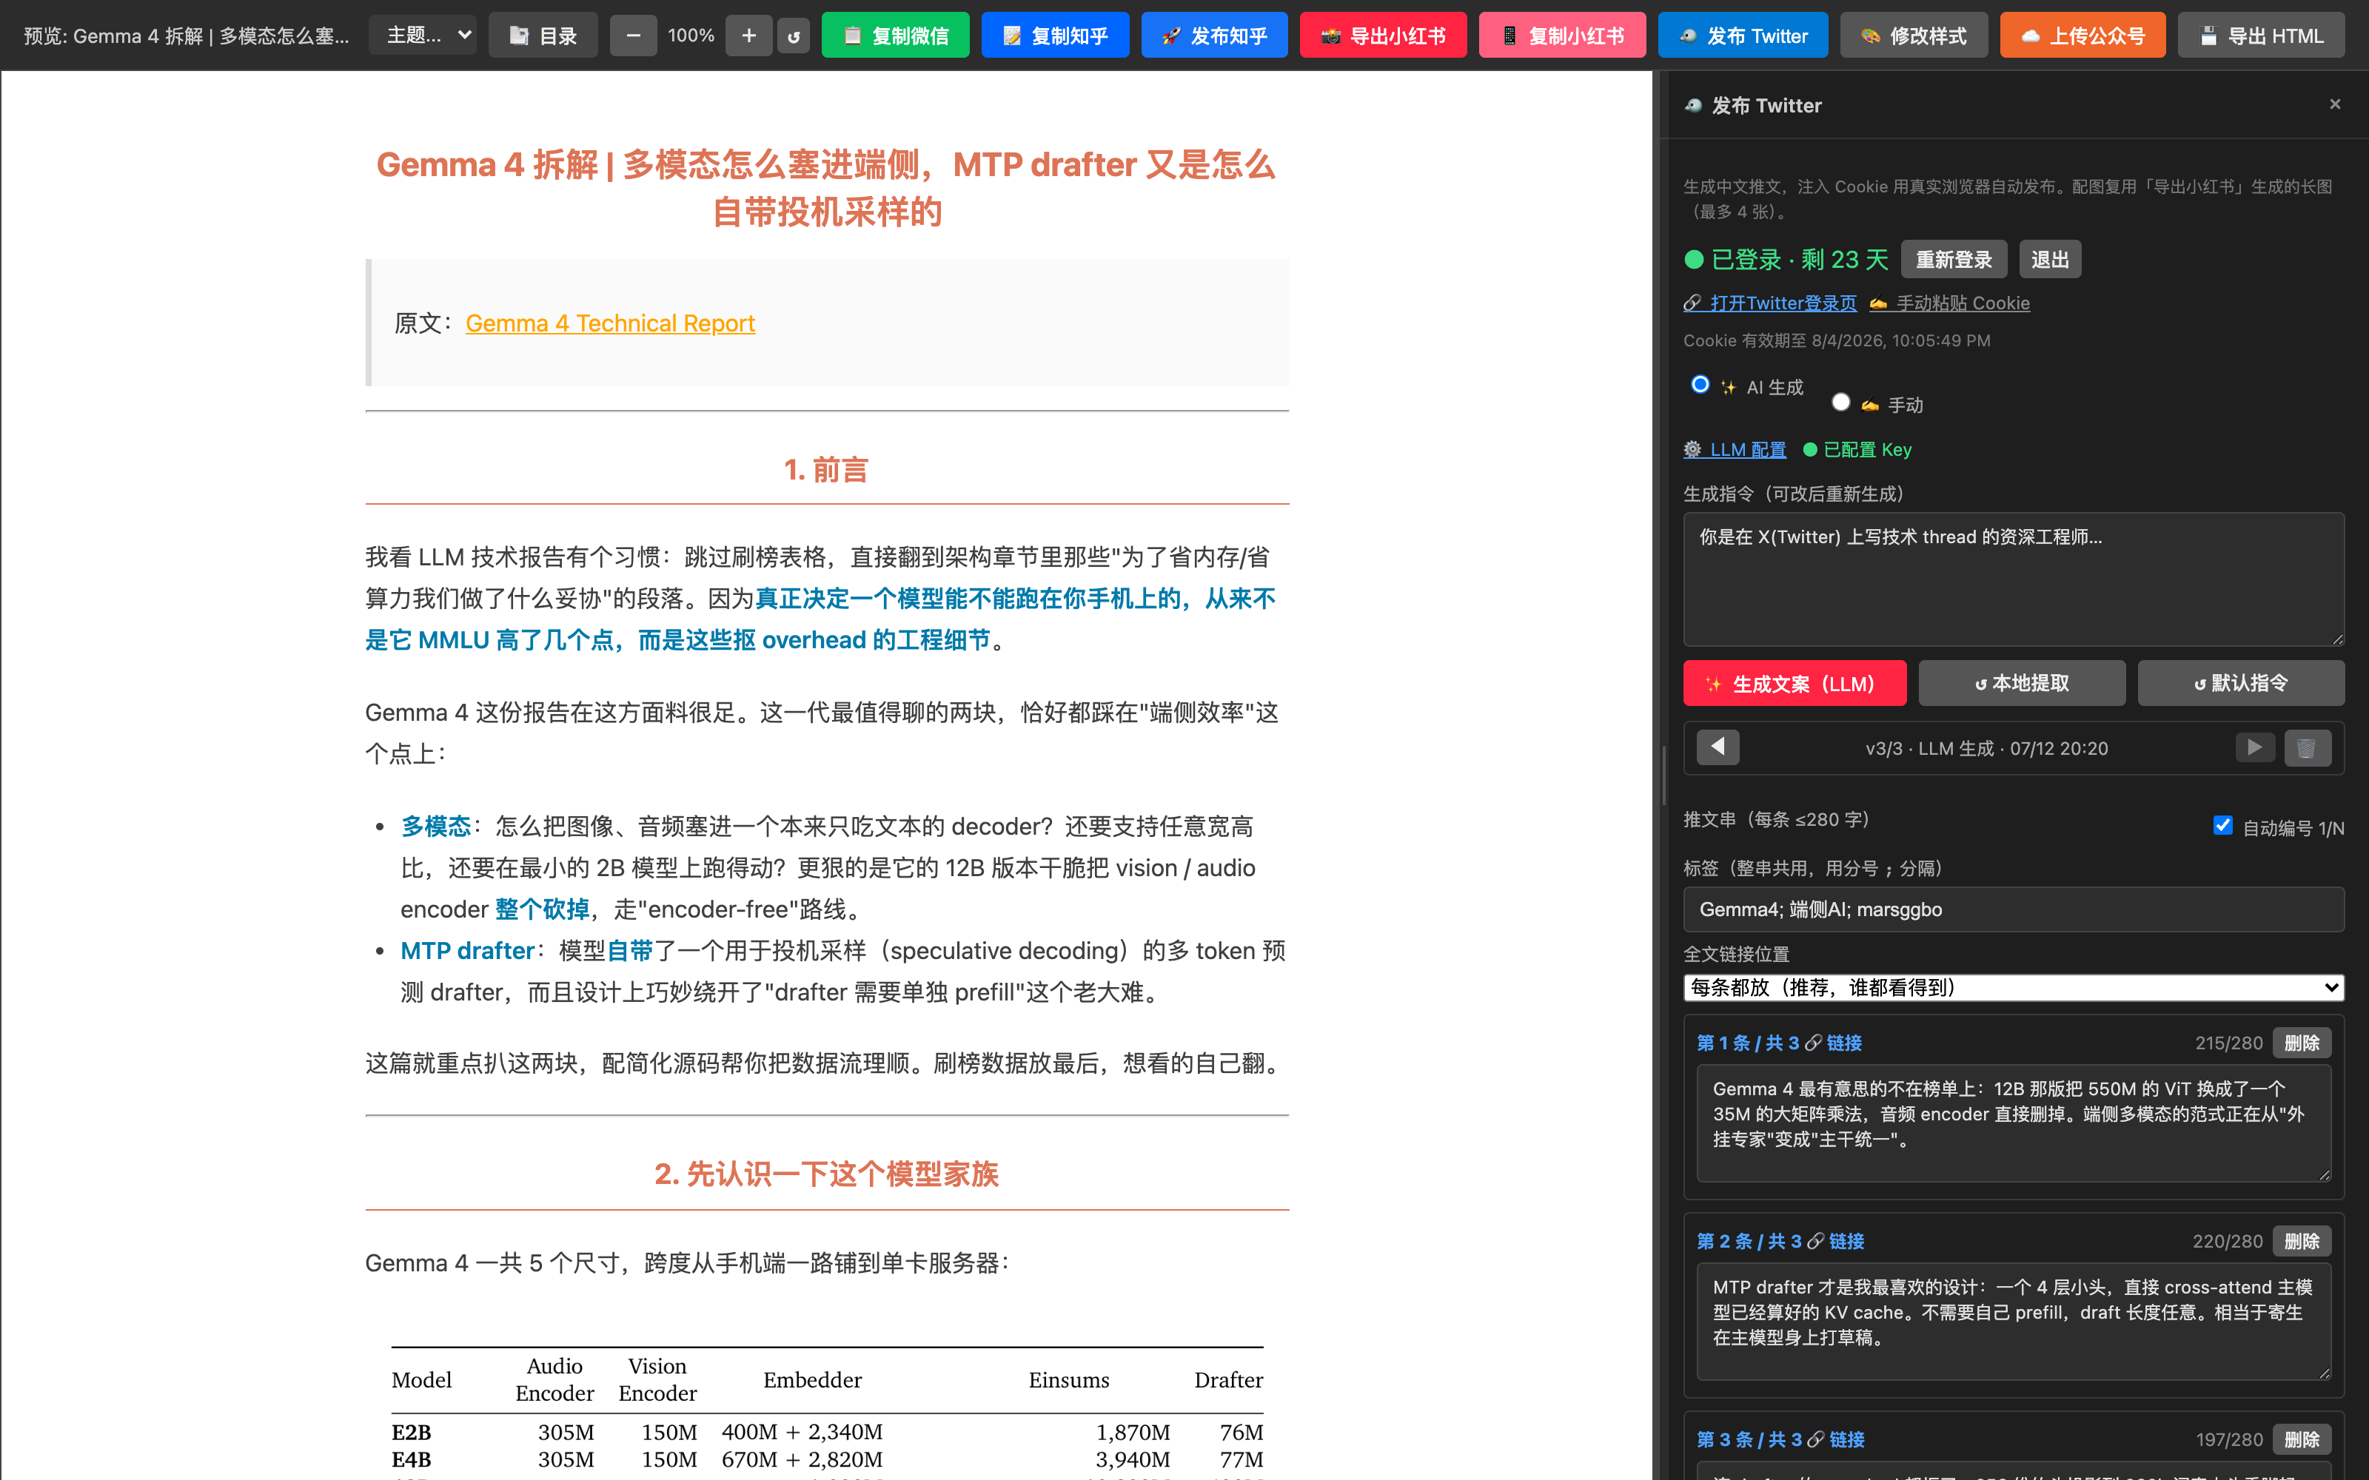Select the 手动 radio option
This screenshot has width=2369, height=1480.
(x=1840, y=403)
